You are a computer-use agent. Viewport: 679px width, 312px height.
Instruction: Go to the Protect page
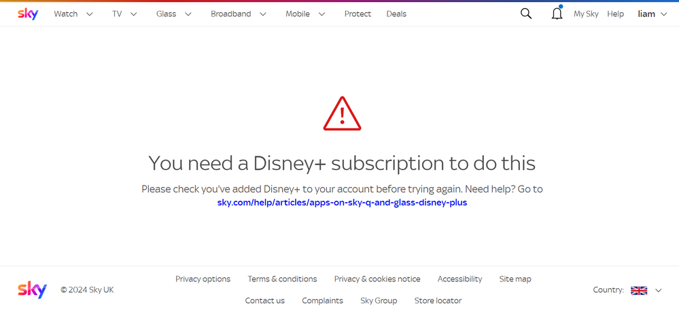pos(358,14)
